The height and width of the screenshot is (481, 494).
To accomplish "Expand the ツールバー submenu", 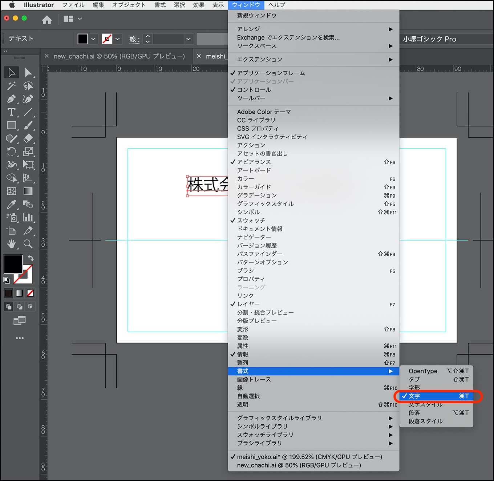I will click(x=313, y=98).
